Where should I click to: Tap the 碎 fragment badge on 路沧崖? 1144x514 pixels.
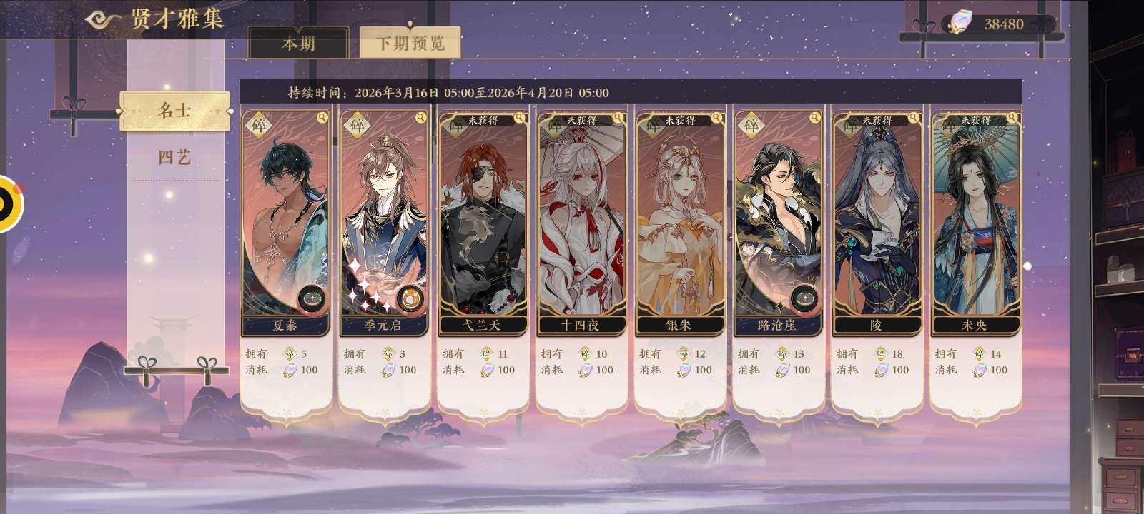pos(751,126)
